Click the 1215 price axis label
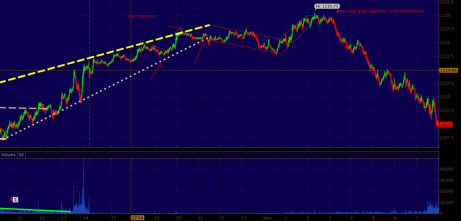 click(x=445, y=97)
